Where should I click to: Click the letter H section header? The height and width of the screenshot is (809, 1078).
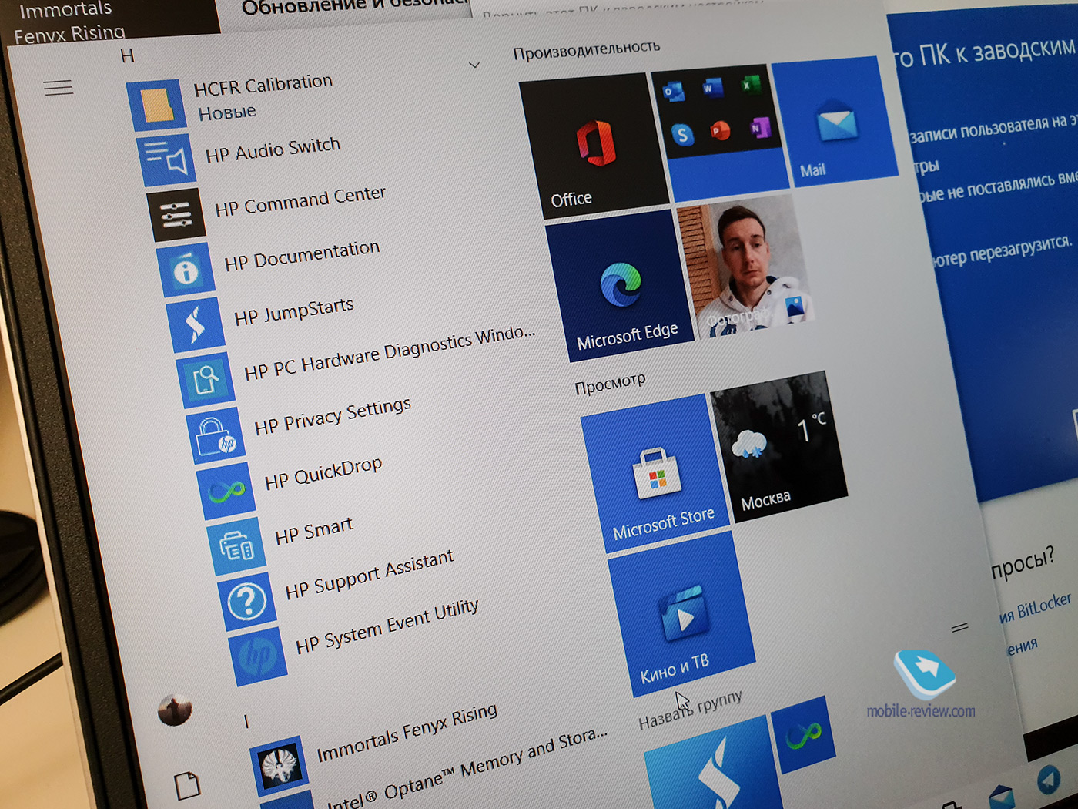[128, 55]
